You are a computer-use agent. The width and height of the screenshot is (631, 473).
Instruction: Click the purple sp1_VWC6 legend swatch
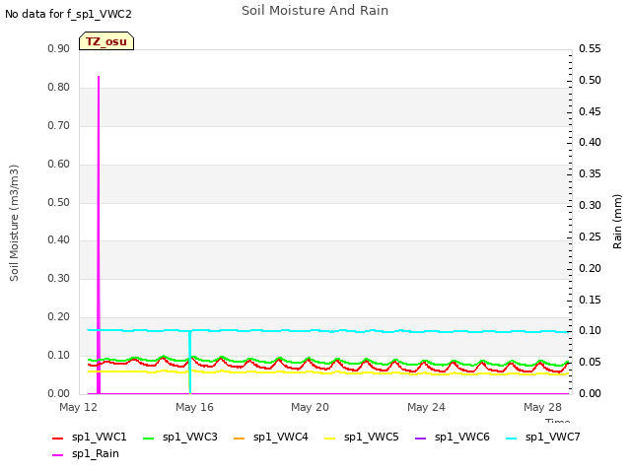click(x=421, y=438)
